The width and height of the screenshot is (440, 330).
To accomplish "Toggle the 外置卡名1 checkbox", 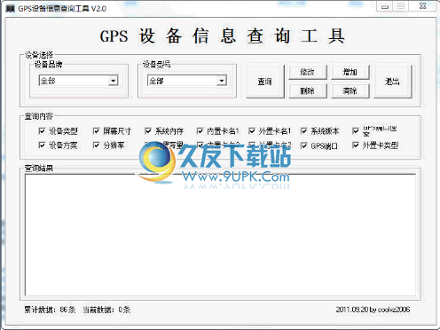I will (x=252, y=130).
